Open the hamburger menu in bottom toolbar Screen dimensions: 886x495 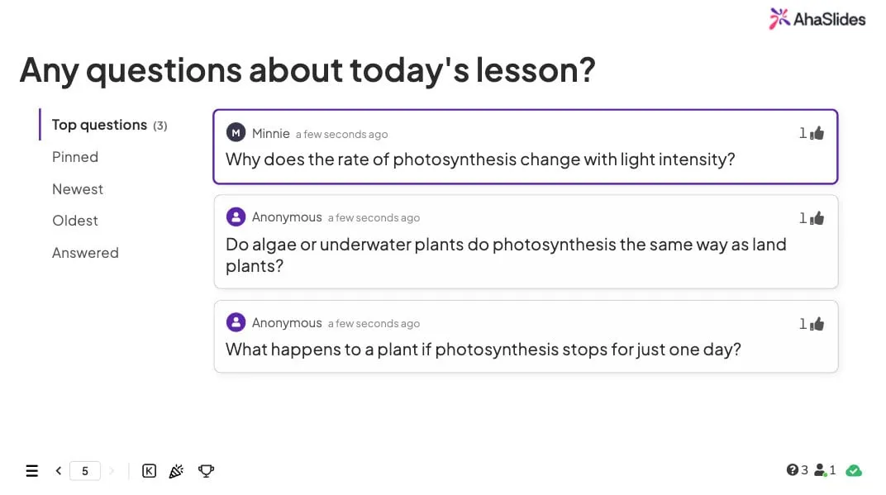pos(32,471)
